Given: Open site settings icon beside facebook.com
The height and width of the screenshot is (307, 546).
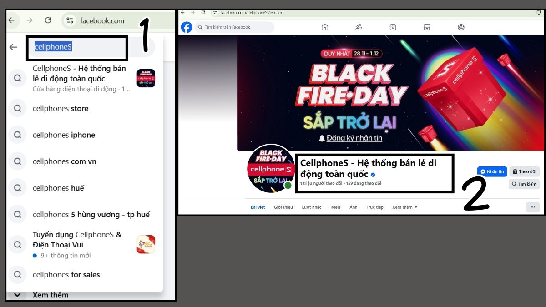Looking at the screenshot, I should pos(70,20).
